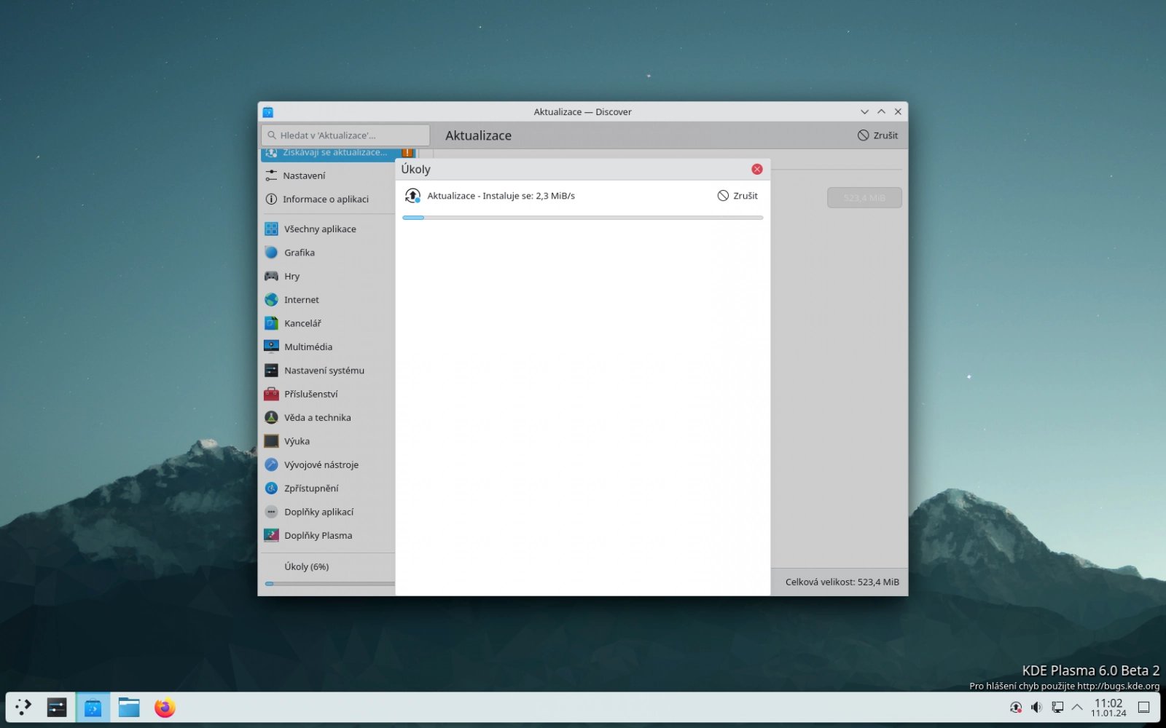Open the volume tray icon
The height and width of the screenshot is (728, 1166).
pos(1036,707)
